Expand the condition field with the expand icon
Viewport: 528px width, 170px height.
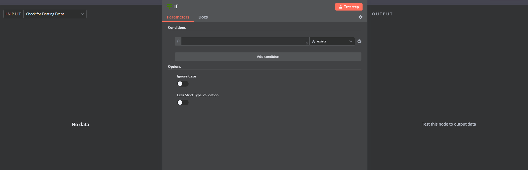coord(307,43)
